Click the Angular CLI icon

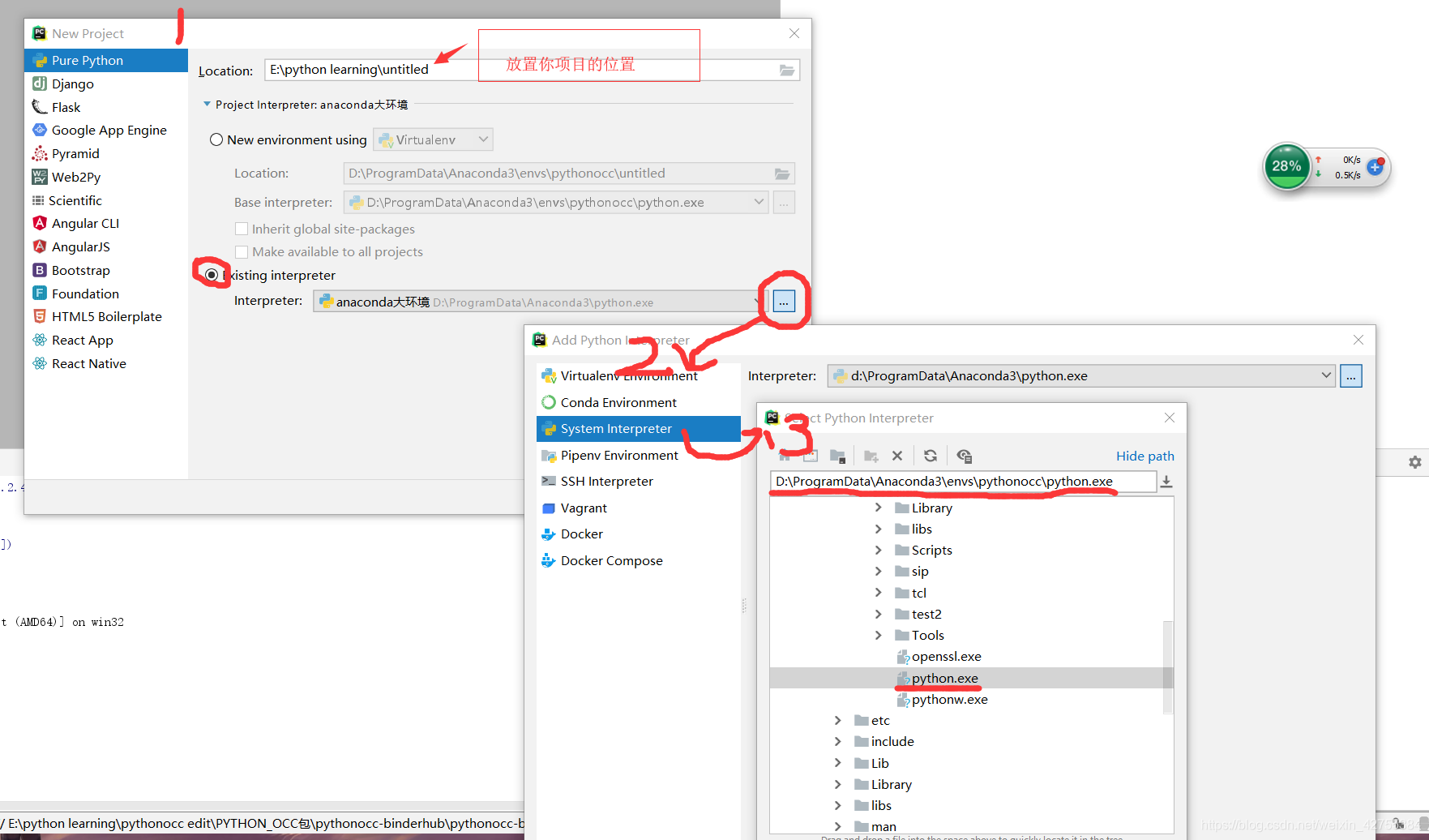[x=39, y=223]
